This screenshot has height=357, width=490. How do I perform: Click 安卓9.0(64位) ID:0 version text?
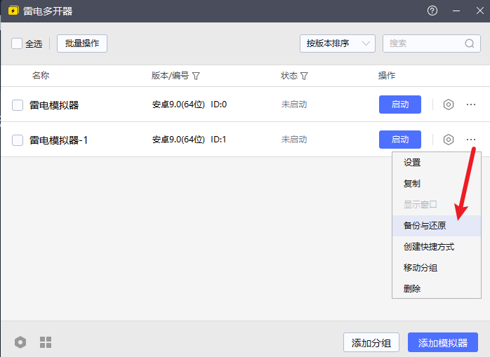190,105
